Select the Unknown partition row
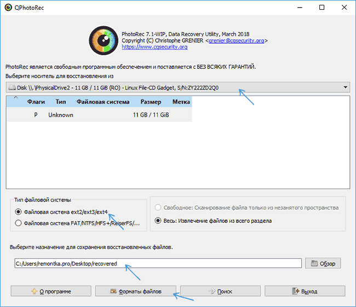 100,115
